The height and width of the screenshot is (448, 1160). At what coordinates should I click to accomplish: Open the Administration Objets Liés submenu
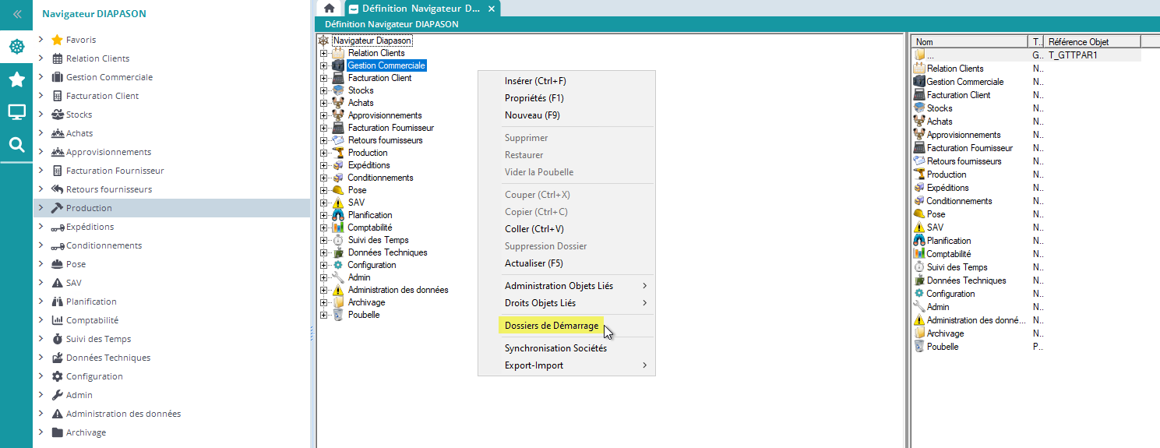559,286
